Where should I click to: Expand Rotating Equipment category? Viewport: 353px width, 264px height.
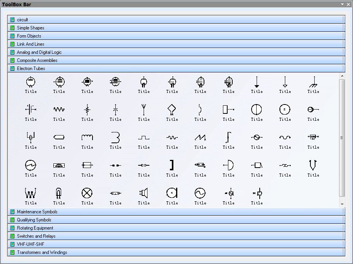click(176, 228)
